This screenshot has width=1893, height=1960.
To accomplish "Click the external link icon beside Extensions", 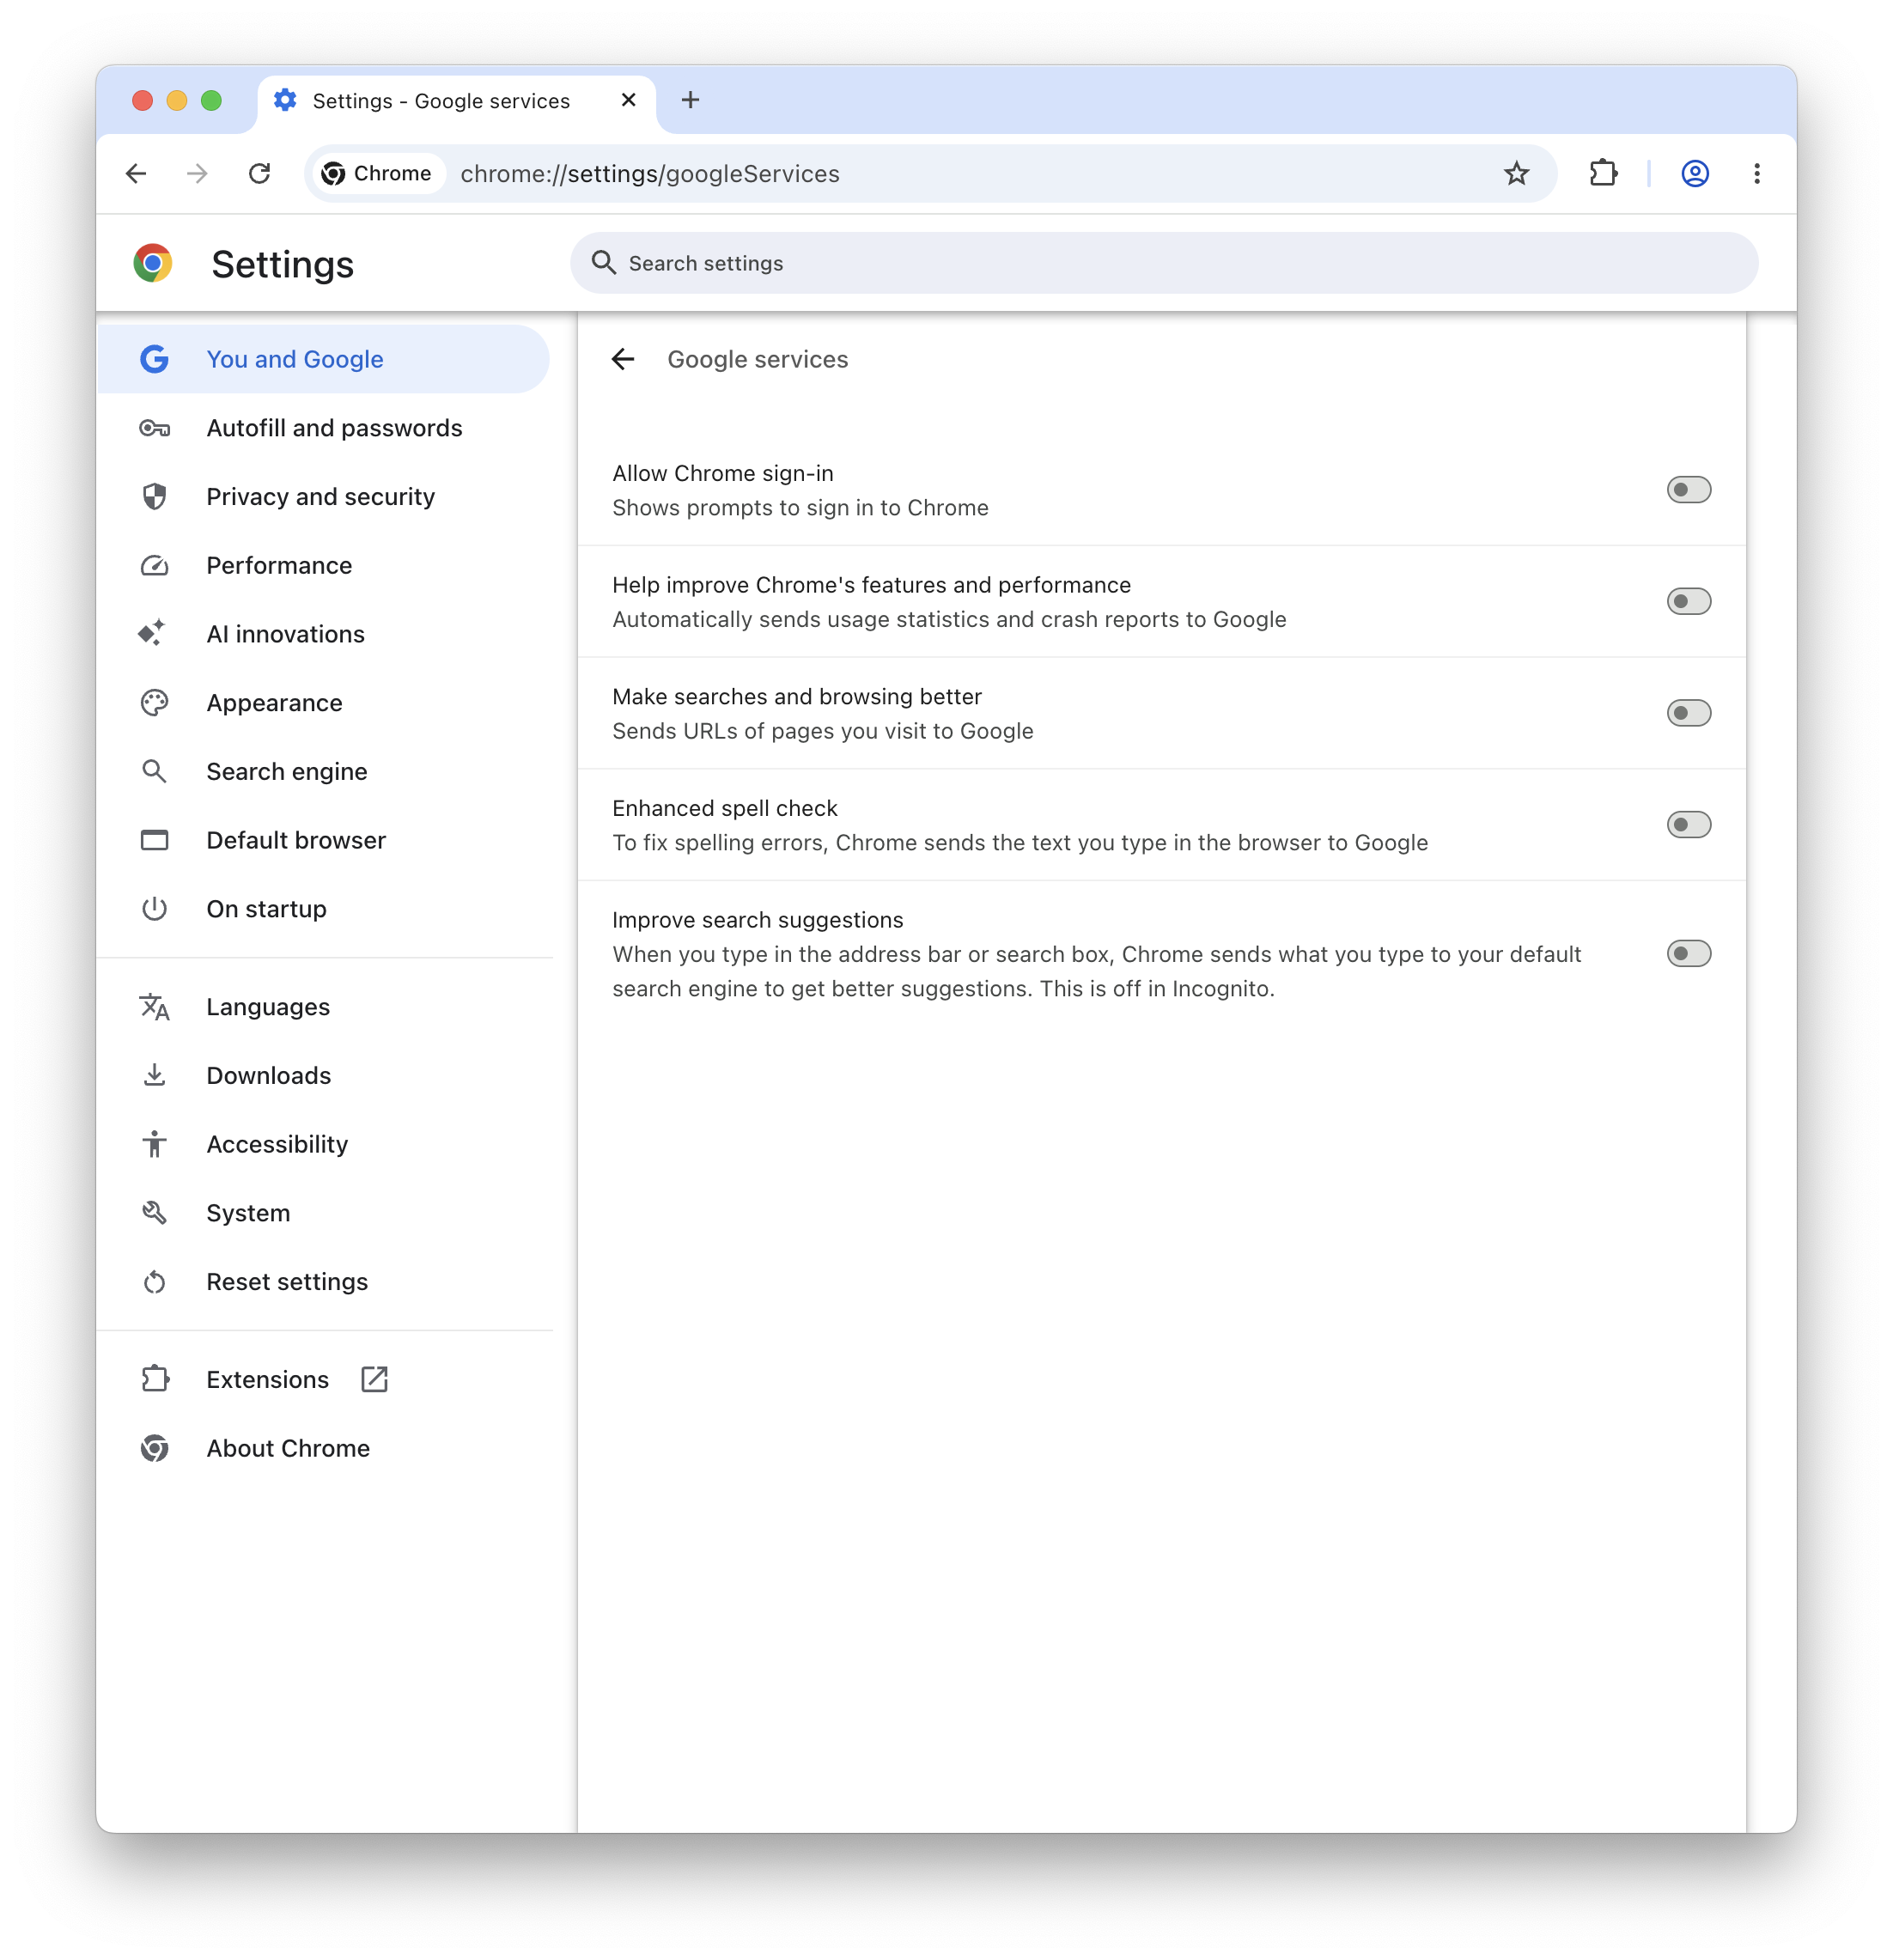I will click(374, 1380).
